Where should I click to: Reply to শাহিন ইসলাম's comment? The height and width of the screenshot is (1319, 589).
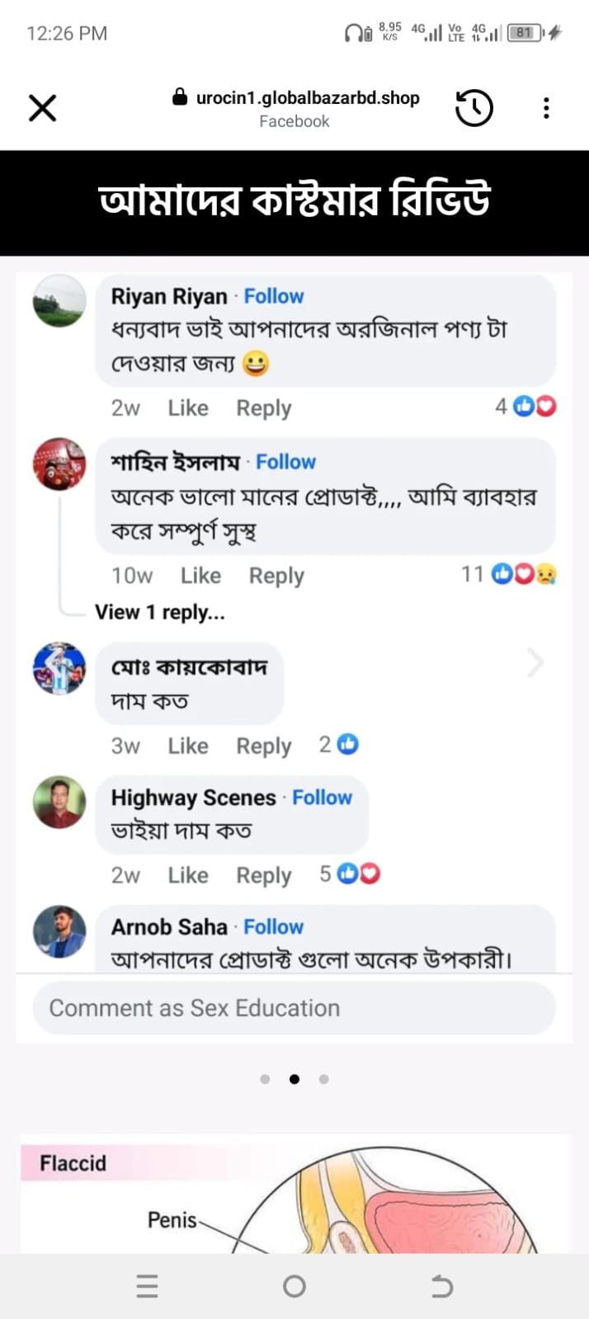276,576
